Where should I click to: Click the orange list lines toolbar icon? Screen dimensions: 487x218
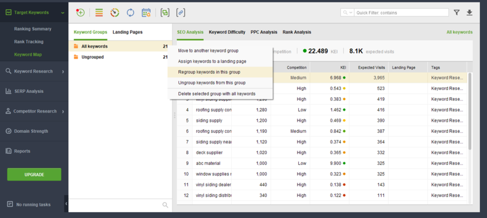(x=99, y=12)
